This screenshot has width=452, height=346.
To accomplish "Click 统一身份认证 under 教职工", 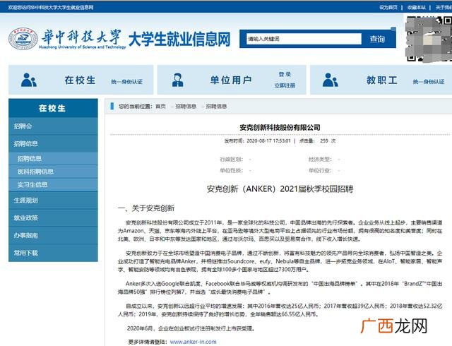I will coord(429,82).
